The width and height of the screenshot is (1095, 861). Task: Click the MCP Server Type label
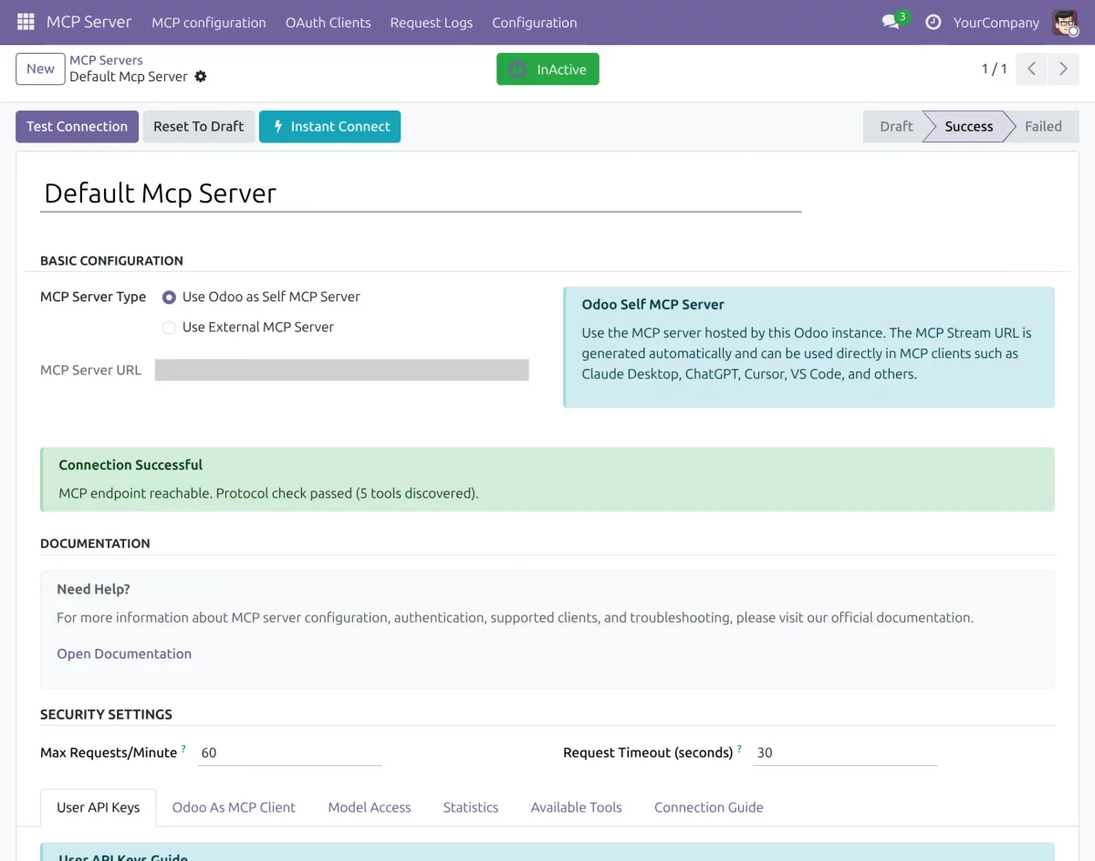pos(93,298)
